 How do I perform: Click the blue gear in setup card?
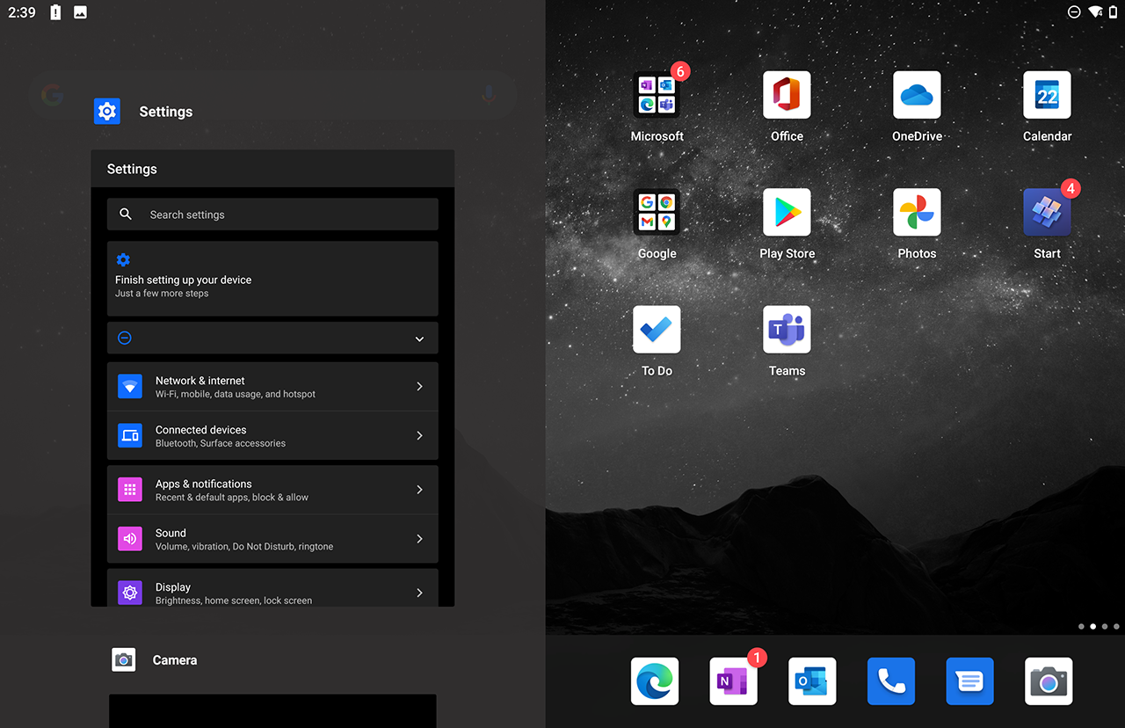tap(123, 260)
